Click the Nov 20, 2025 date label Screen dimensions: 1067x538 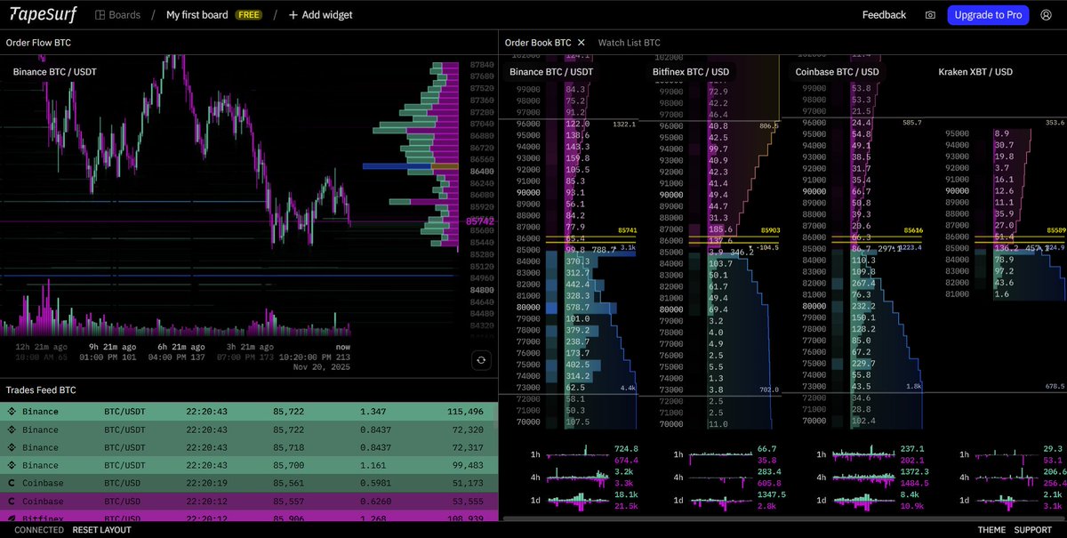coord(322,365)
